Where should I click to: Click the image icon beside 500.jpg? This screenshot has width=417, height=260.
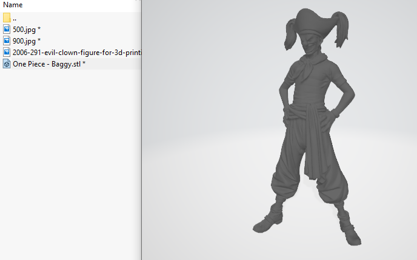pos(7,29)
